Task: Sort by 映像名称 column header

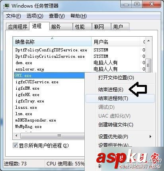Action: [52, 42]
